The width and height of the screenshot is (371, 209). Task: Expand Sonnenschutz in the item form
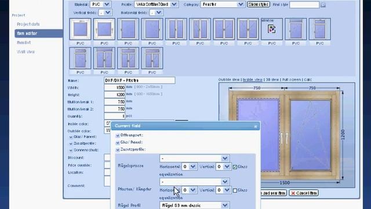click(71, 150)
